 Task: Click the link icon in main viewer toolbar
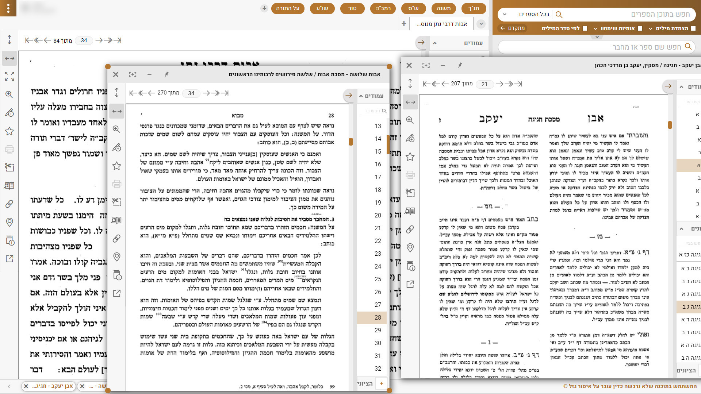9,204
